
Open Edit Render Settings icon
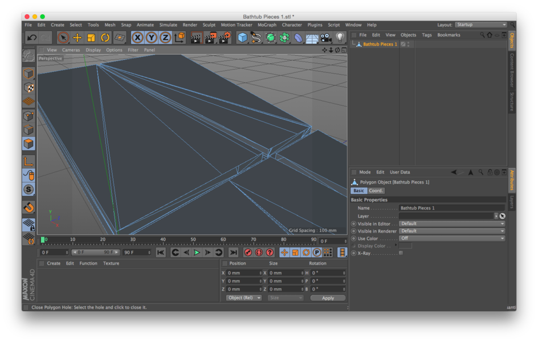225,38
